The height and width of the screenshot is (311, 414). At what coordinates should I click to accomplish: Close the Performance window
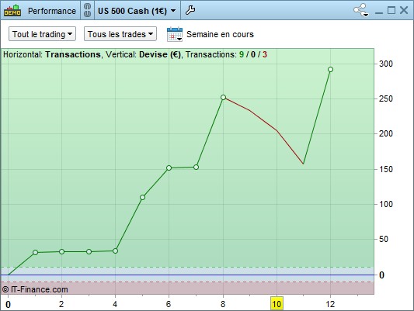coord(404,11)
